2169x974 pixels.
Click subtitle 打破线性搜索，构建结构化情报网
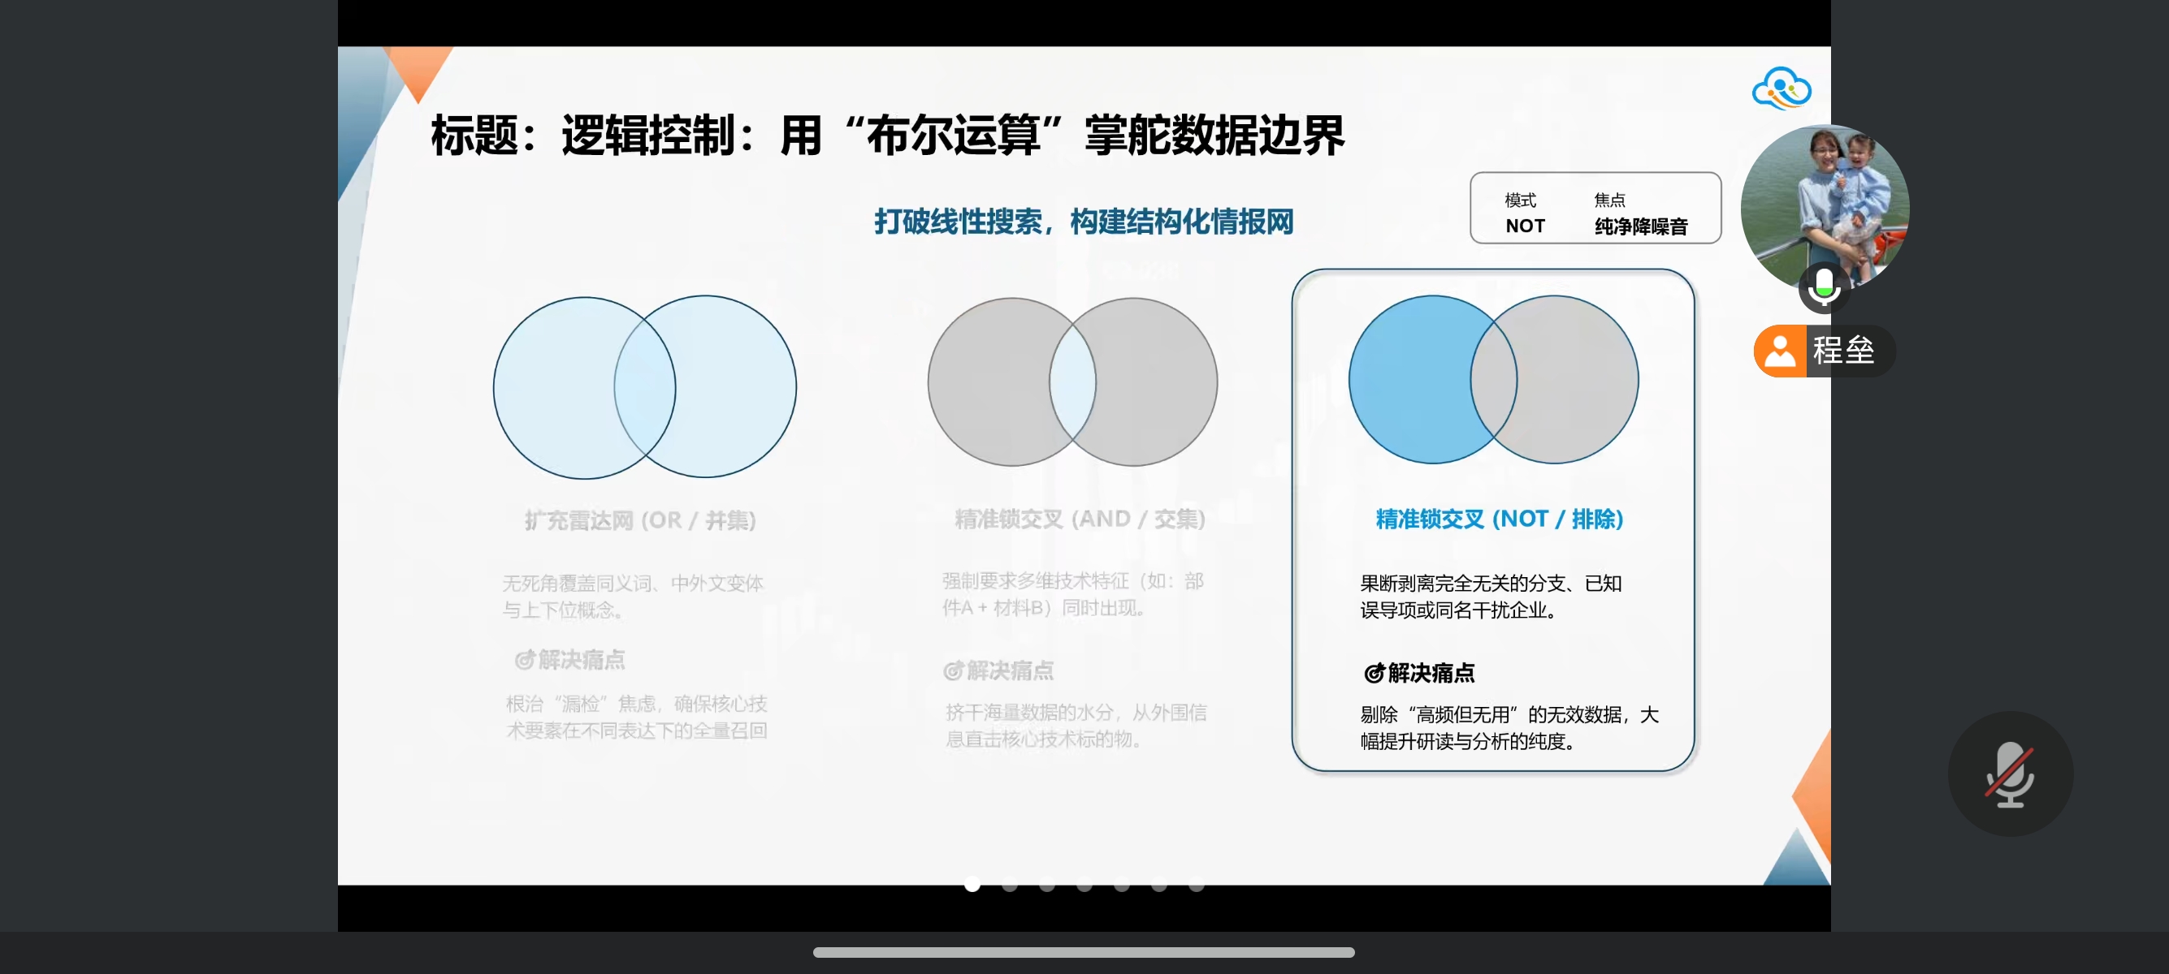click(x=1084, y=222)
